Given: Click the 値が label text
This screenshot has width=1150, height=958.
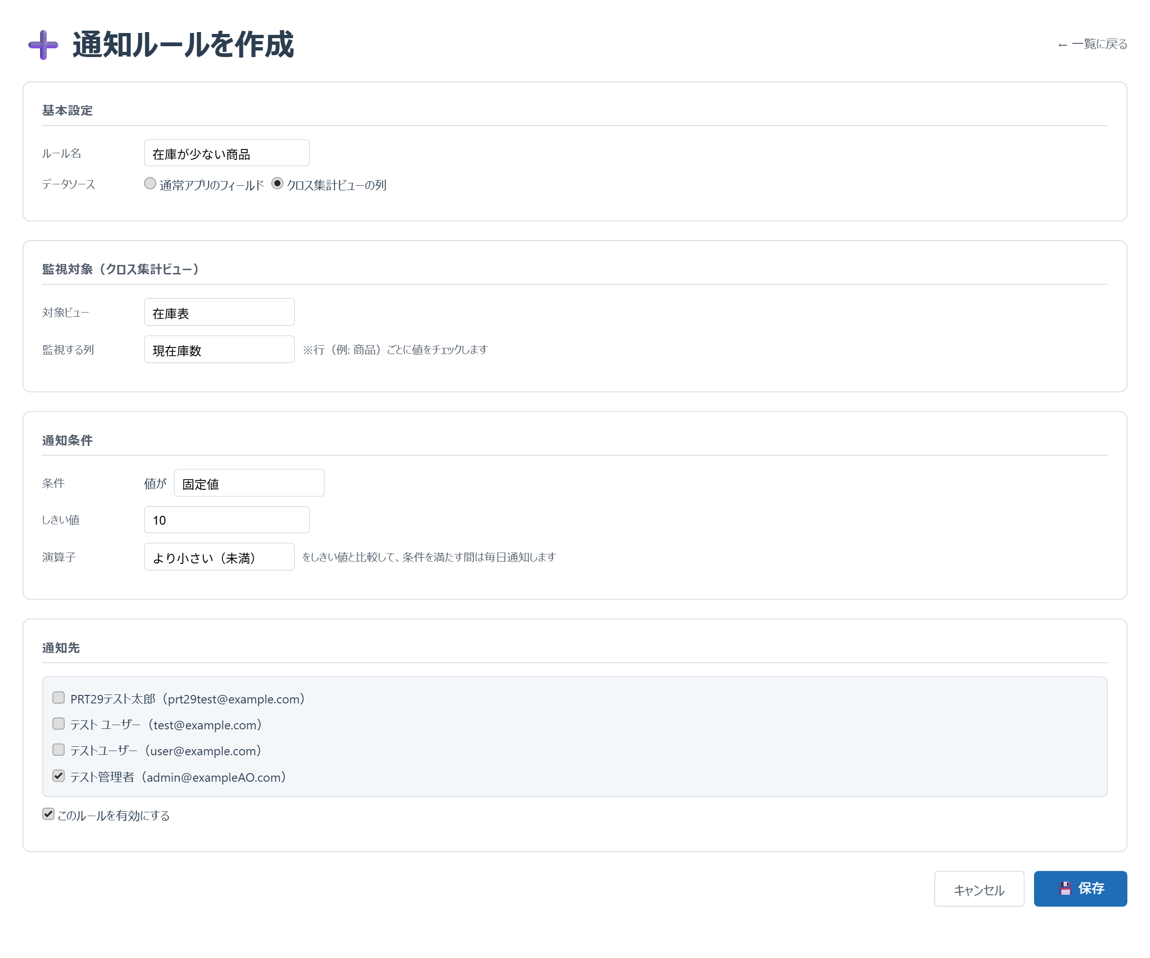Looking at the screenshot, I should coord(155,483).
